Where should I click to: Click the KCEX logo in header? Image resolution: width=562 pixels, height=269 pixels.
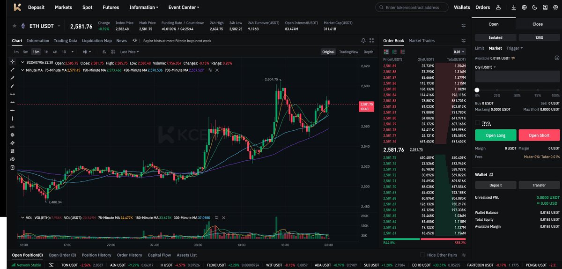click(17, 7)
